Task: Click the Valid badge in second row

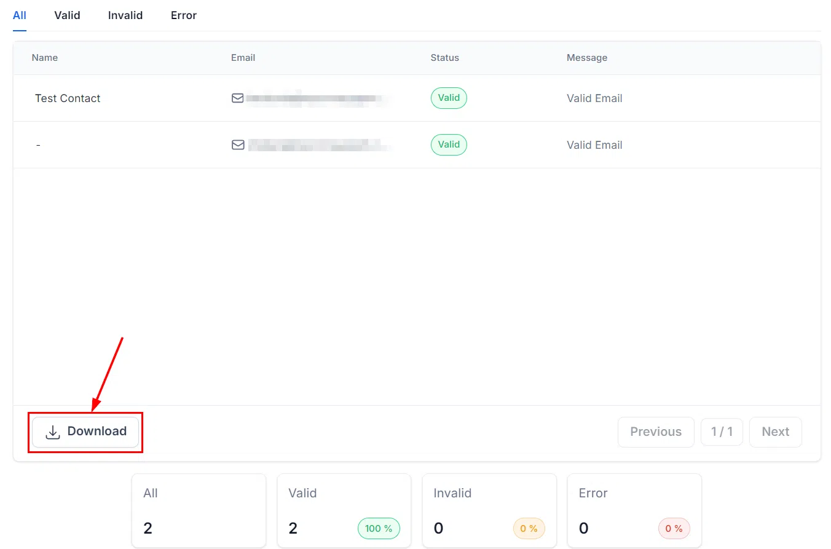Action: pos(449,144)
